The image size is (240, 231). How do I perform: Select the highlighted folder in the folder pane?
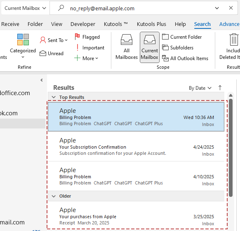(23, 124)
